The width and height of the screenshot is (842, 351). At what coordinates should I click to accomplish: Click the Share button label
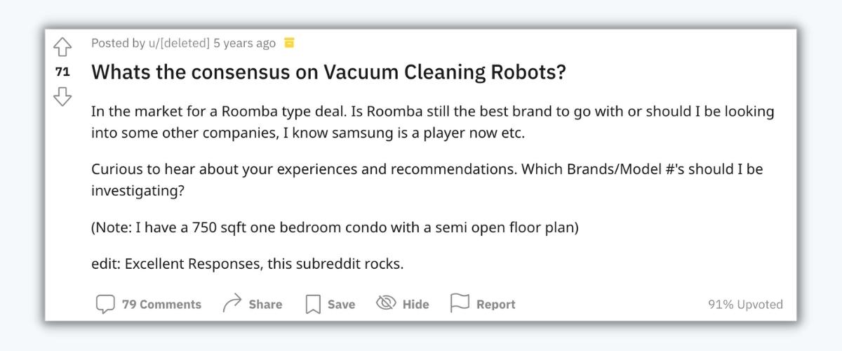pyautogui.click(x=265, y=305)
